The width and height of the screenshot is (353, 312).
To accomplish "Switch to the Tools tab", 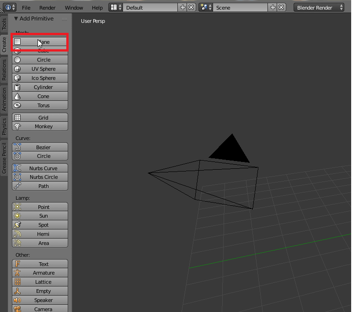I will pos(4,24).
